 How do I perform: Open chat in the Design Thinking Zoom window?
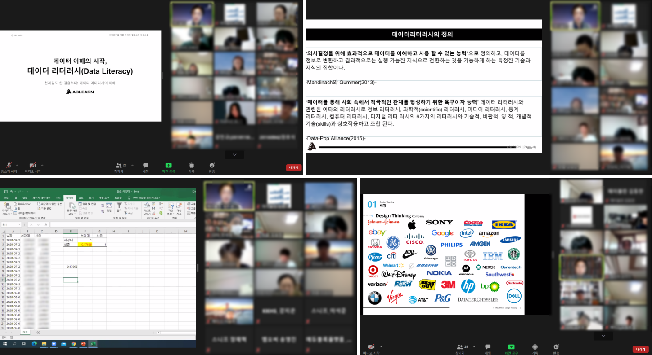(488, 349)
